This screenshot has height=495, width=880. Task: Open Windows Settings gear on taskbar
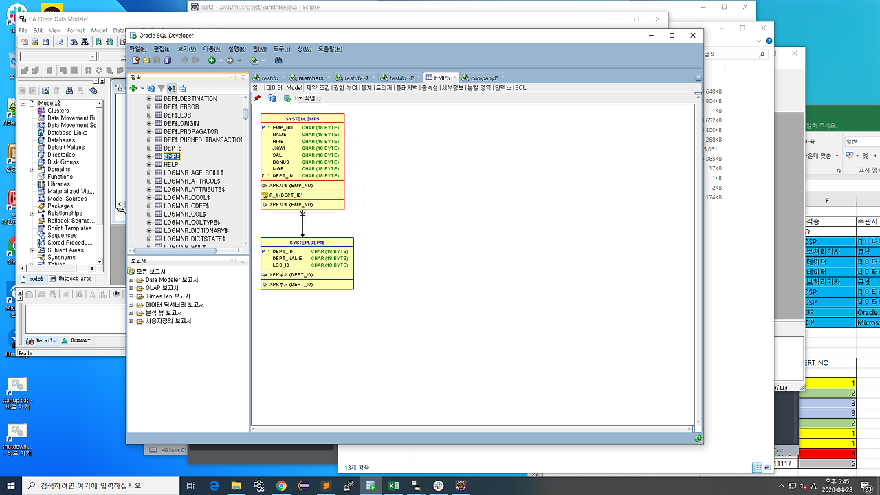(x=258, y=486)
